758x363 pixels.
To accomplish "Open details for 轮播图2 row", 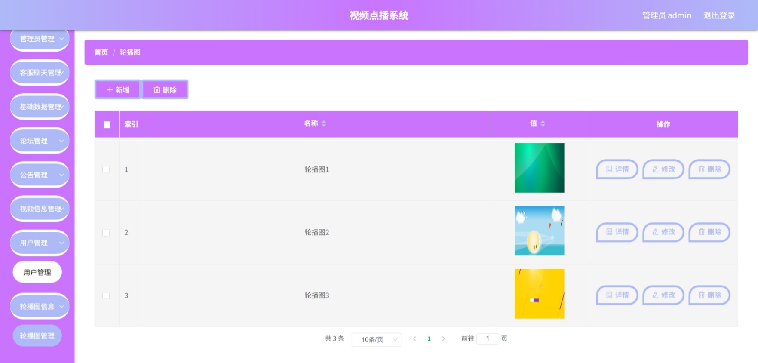I will 617,232.
